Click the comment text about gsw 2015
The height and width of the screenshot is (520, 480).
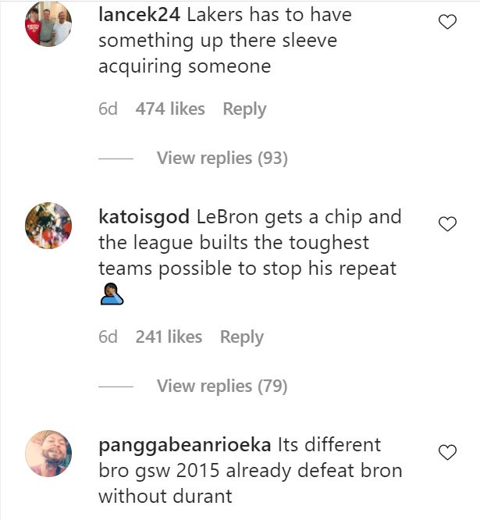point(250,471)
